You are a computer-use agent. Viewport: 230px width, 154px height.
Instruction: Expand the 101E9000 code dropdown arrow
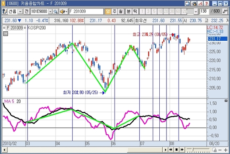50,11
